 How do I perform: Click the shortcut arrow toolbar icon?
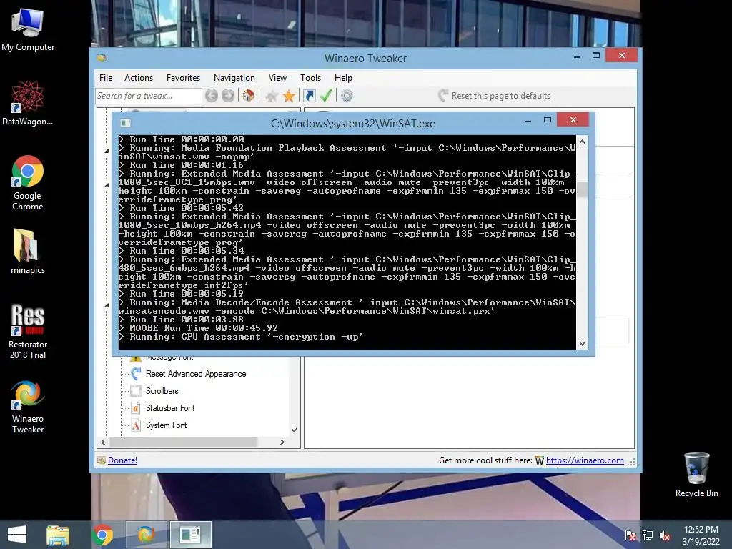point(309,96)
